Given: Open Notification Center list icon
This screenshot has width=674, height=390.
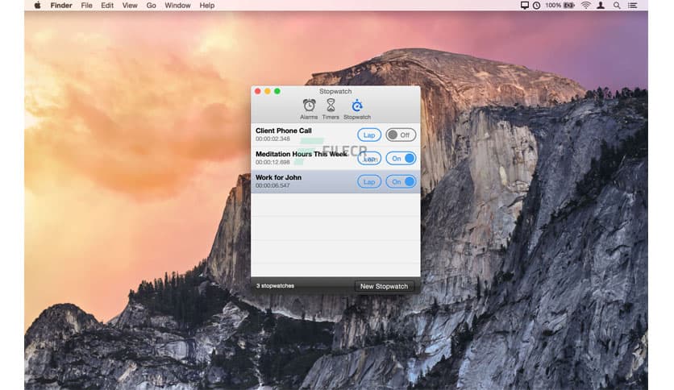Looking at the screenshot, I should [x=632, y=5].
